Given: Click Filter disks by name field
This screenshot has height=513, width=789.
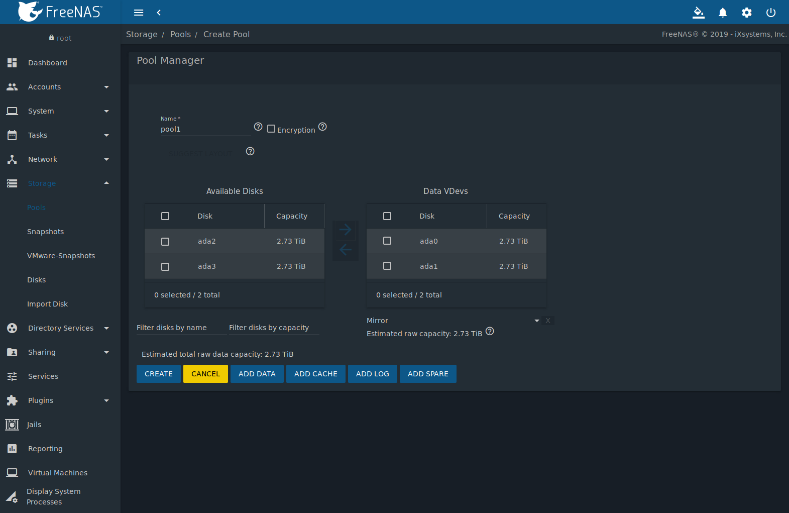Looking at the screenshot, I should point(181,328).
